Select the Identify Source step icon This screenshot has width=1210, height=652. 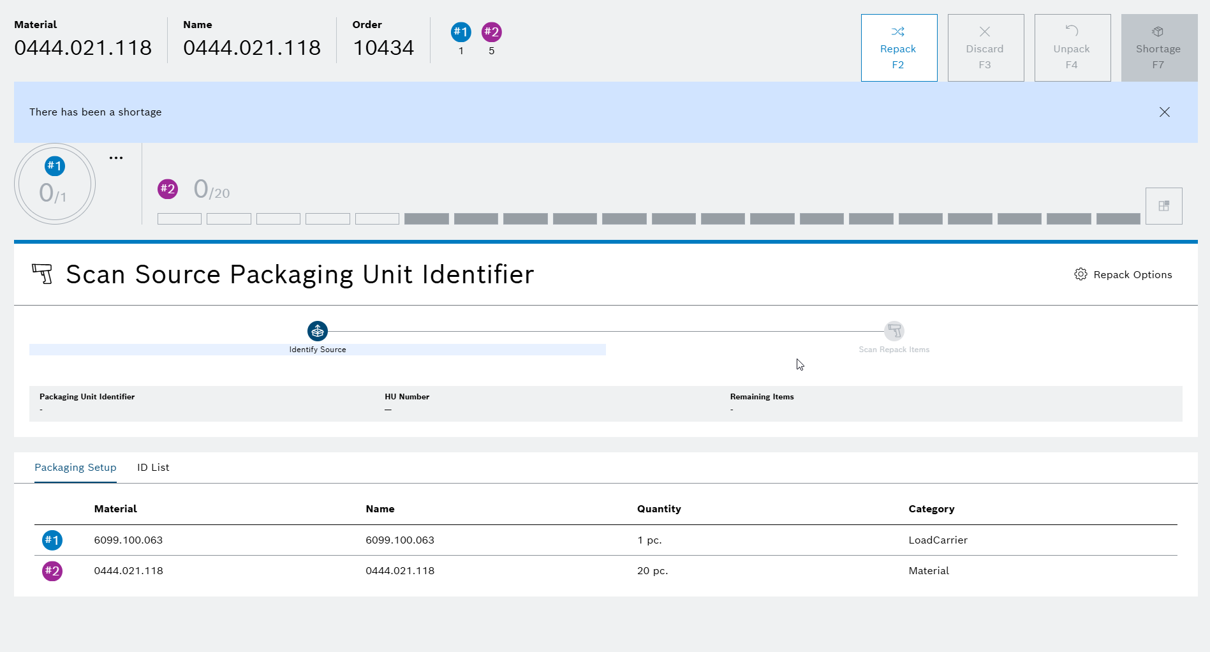tap(318, 331)
